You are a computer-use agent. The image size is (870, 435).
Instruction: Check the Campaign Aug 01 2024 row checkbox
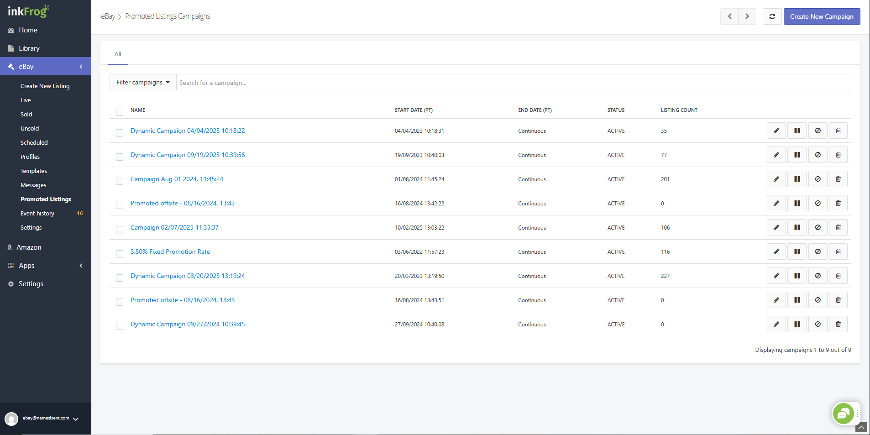pos(120,181)
